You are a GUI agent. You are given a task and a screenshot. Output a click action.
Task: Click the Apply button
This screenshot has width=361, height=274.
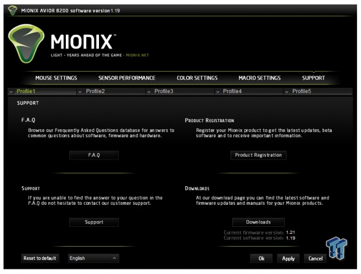click(x=288, y=259)
